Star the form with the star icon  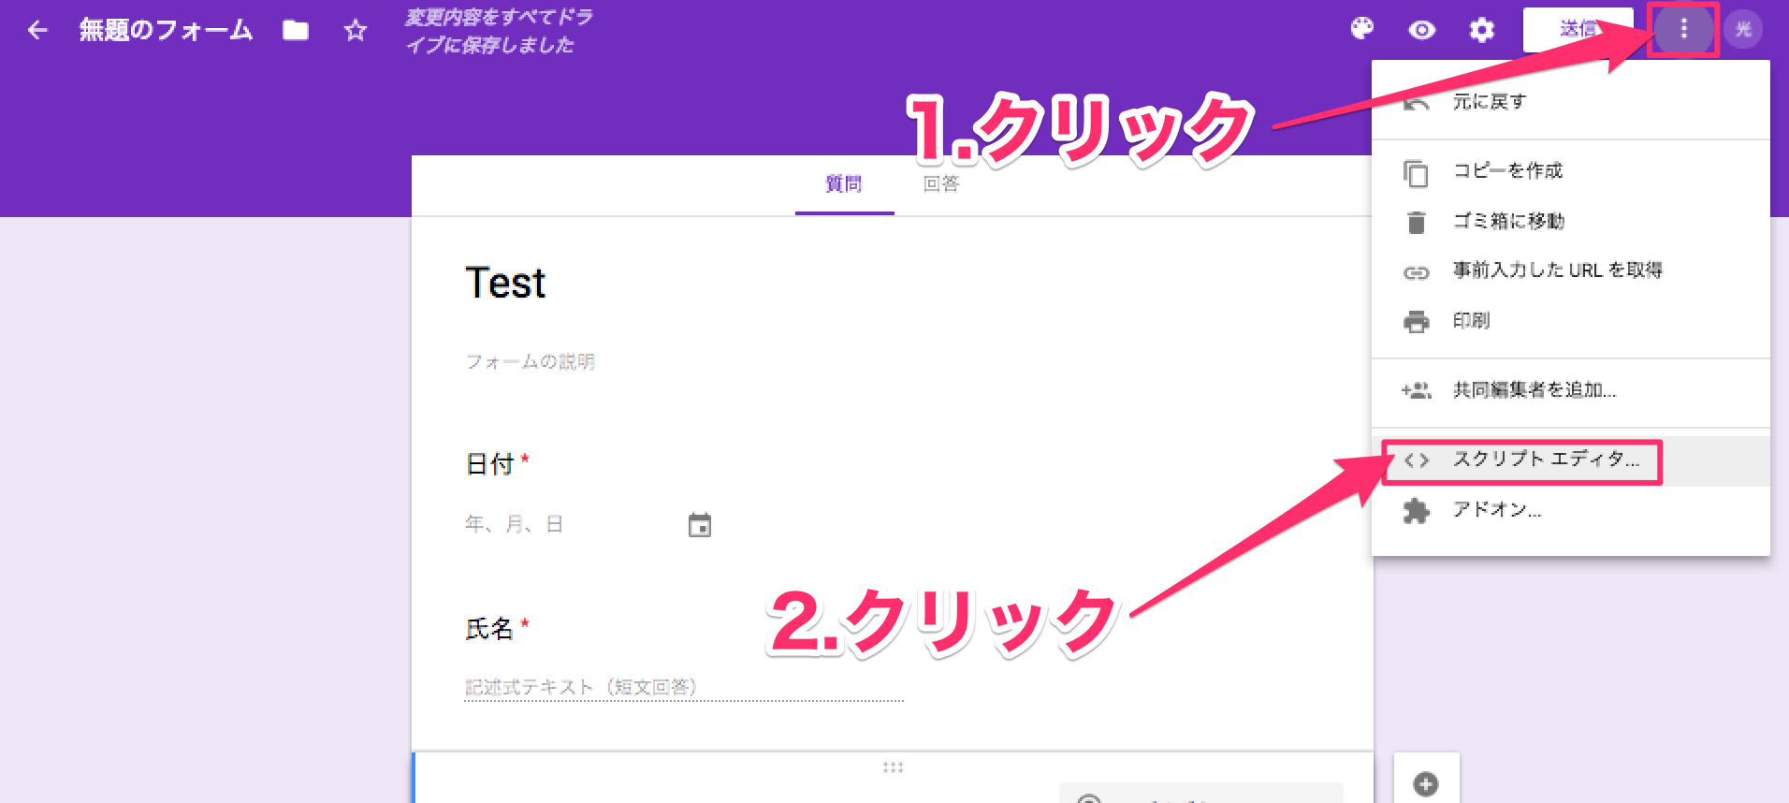click(x=356, y=31)
